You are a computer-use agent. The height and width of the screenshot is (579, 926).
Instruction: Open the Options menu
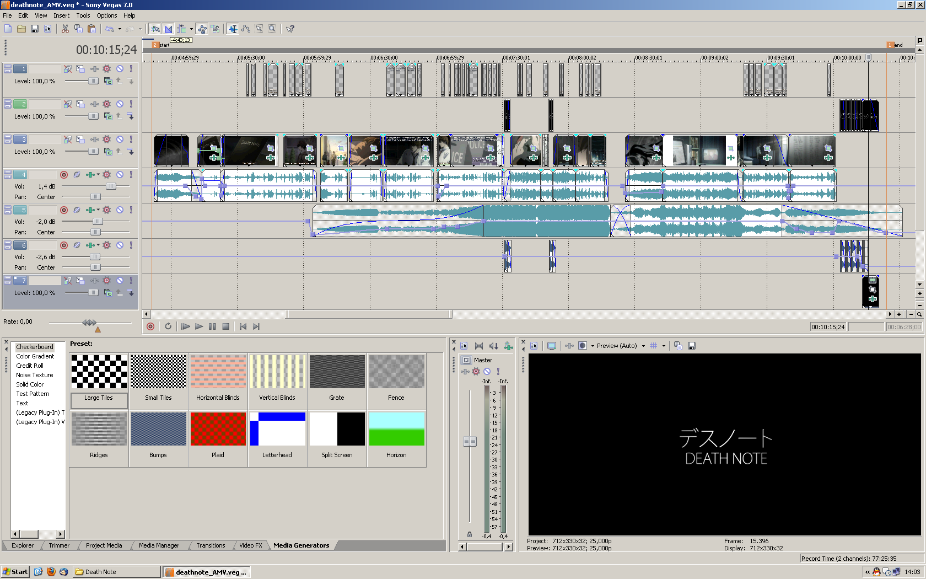click(x=106, y=15)
